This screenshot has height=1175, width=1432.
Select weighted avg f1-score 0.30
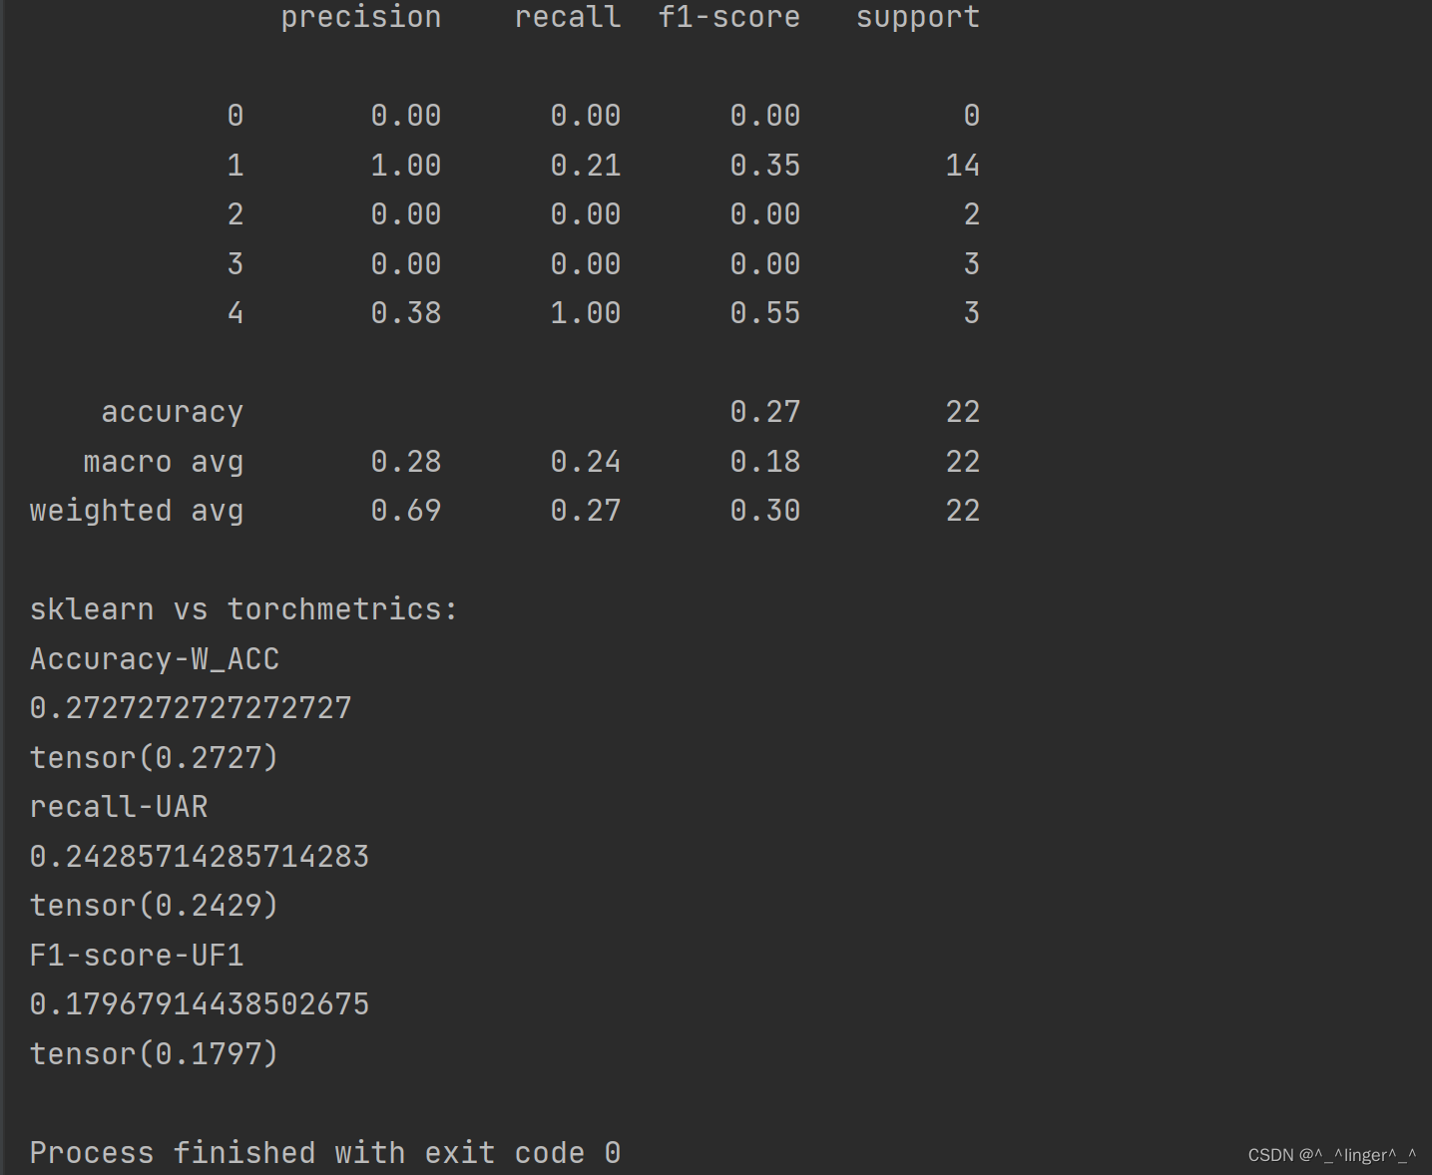click(x=765, y=511)
